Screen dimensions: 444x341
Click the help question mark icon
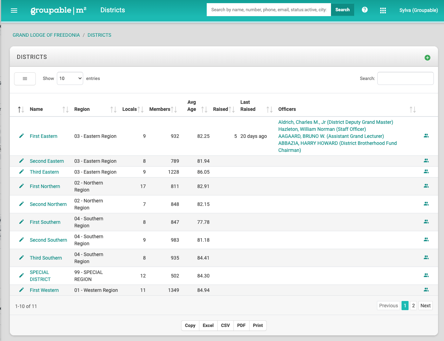tap(365, 10)
